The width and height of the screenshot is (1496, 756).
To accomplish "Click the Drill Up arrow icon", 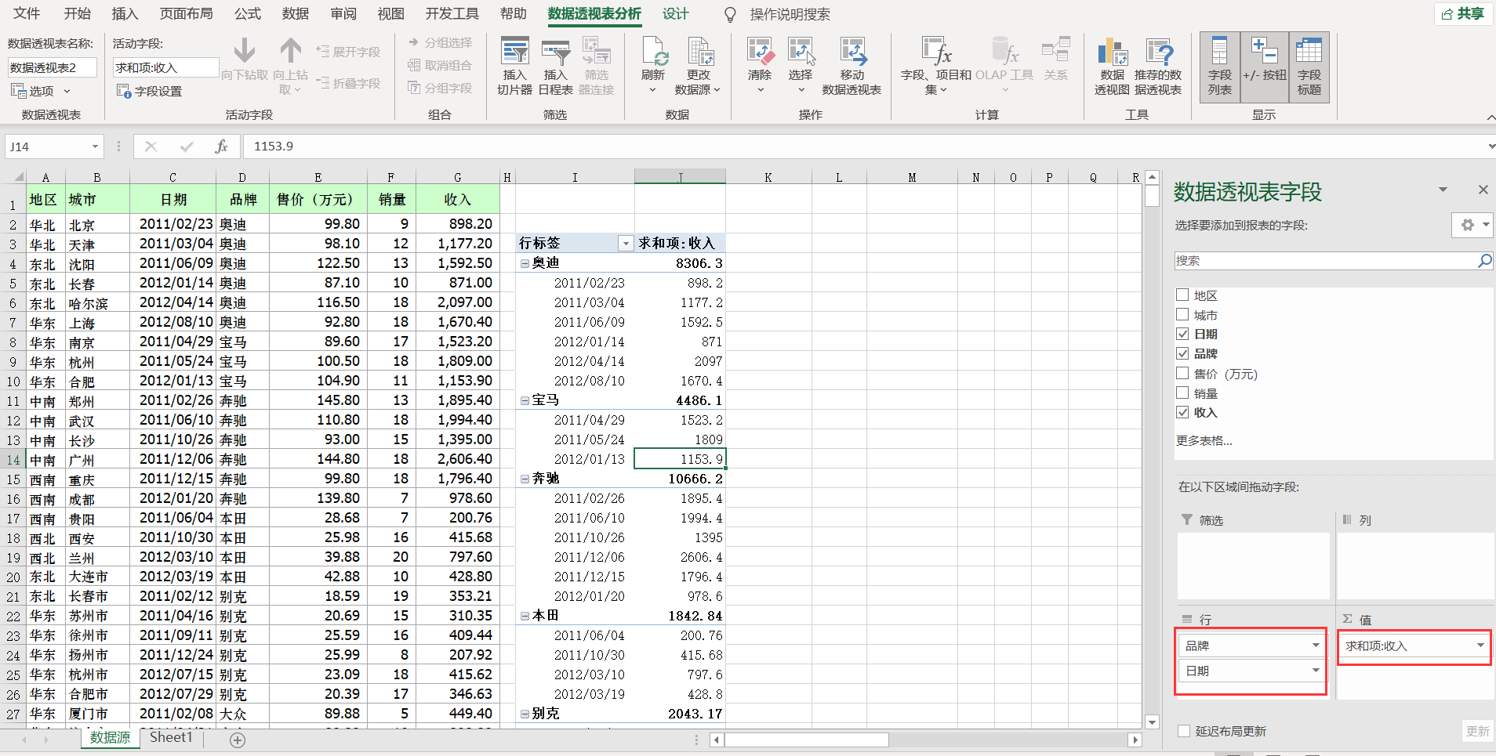I will (x=291, y=52).
